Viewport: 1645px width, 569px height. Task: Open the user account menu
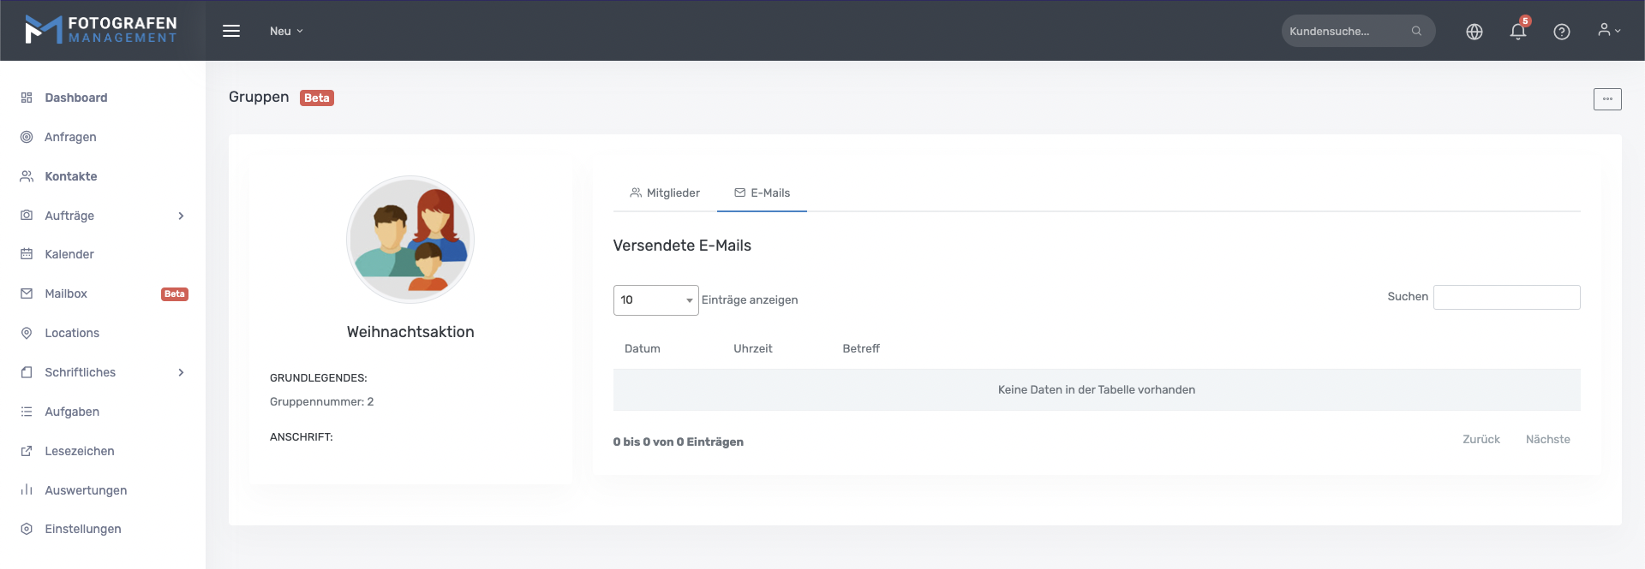click(1608, 31)
